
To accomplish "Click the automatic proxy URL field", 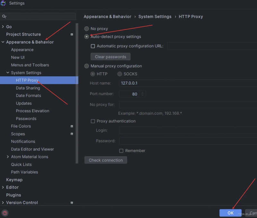I will click(x=212, y=46).
